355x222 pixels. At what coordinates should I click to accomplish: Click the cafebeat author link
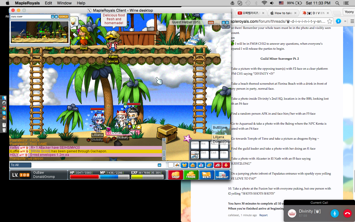[x=234, y=215]
